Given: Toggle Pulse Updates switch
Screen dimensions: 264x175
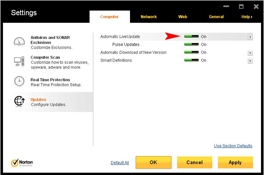Looking at the screenshot, I should [x=191, y=44].
